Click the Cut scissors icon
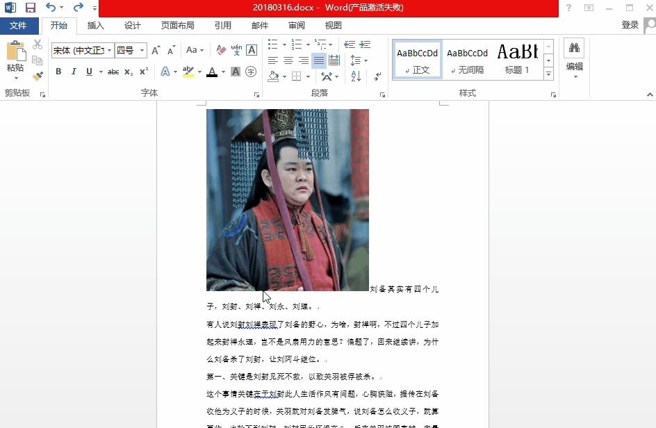656x428 pixels. [x=38, y=45]
